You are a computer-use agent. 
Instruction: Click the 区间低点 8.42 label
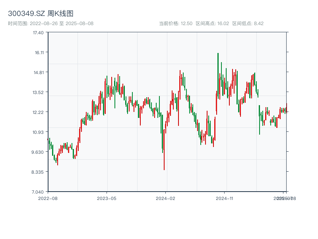248,24
